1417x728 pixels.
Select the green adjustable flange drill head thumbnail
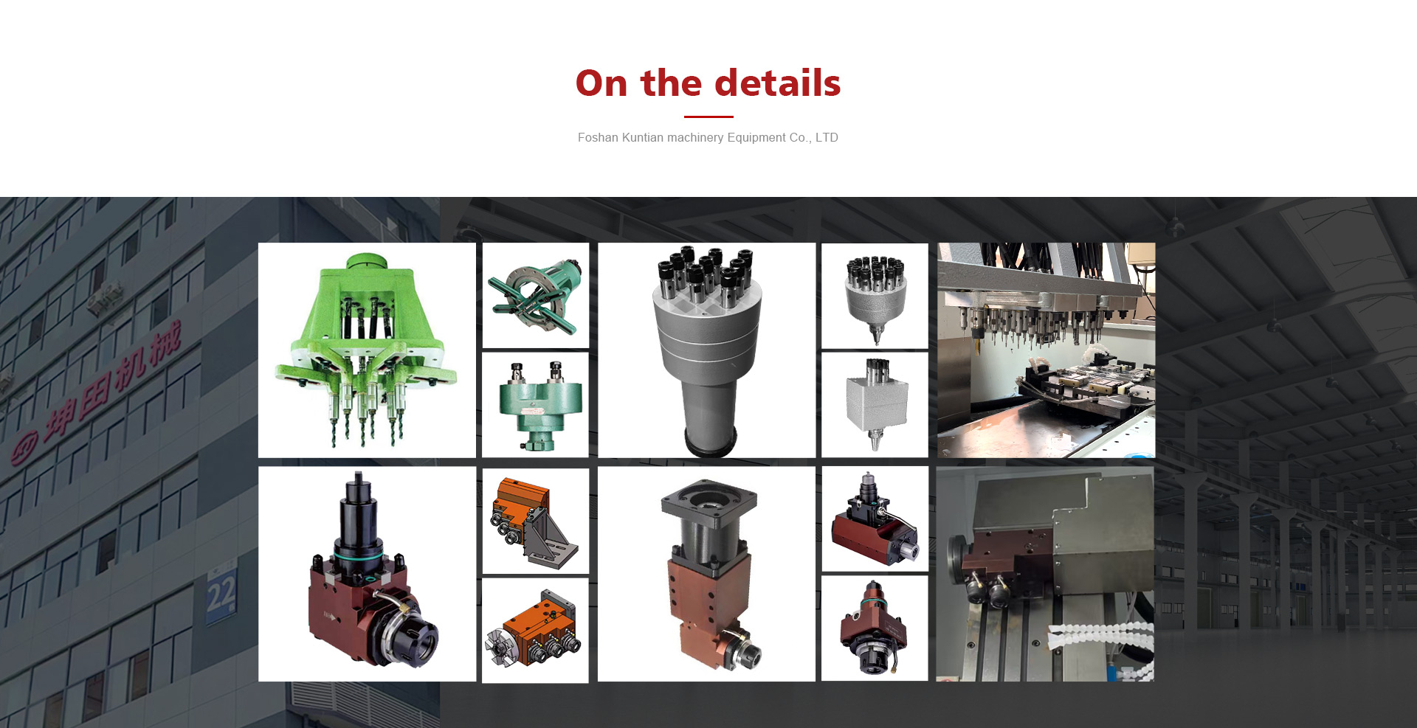(x=536, y=295)
